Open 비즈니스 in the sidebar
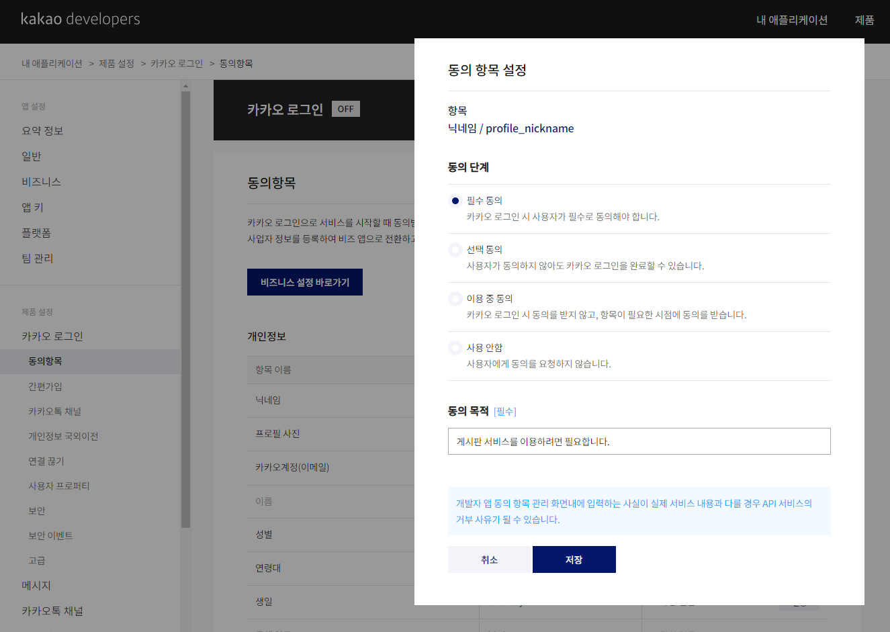 click(41, 182)
